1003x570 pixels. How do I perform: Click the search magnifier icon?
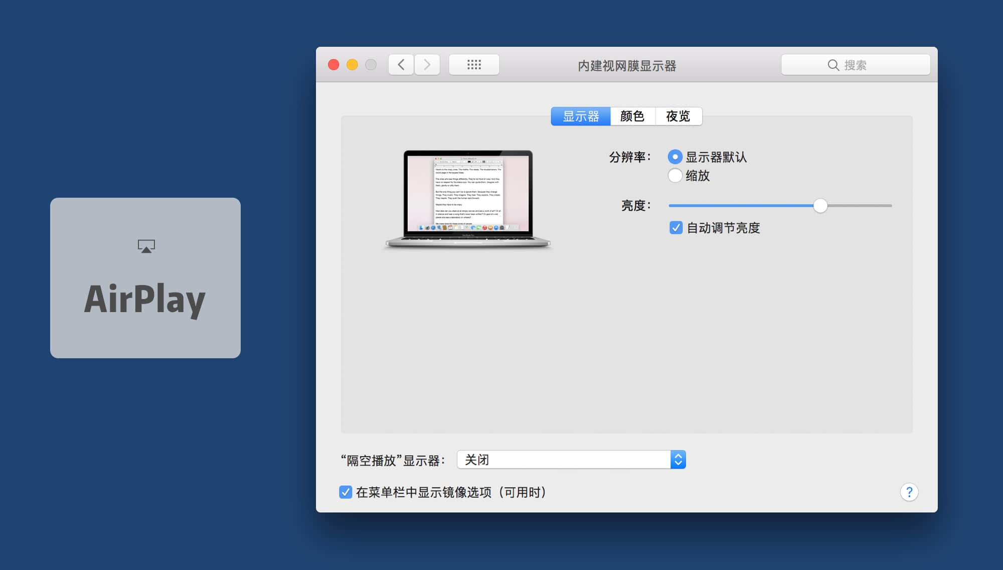click(x=833, y=65)
